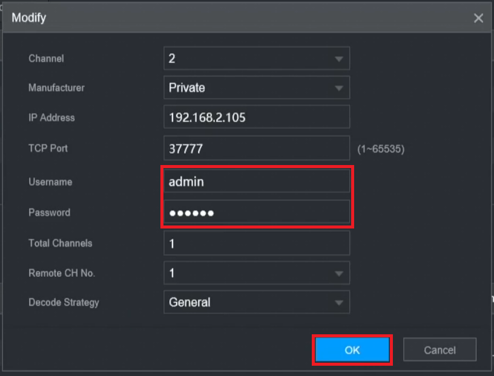The image size is (494, 376).
Task: Click the (1~65535) port range hint
Action: tap(381, 149)
